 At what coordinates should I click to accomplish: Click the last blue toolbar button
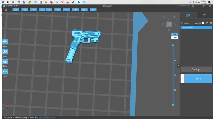coord(93,10)
